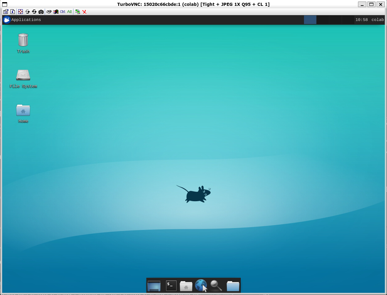387x295 pixels.
Task: Open the home folder from the dock
Action: (x=186, y=286)
